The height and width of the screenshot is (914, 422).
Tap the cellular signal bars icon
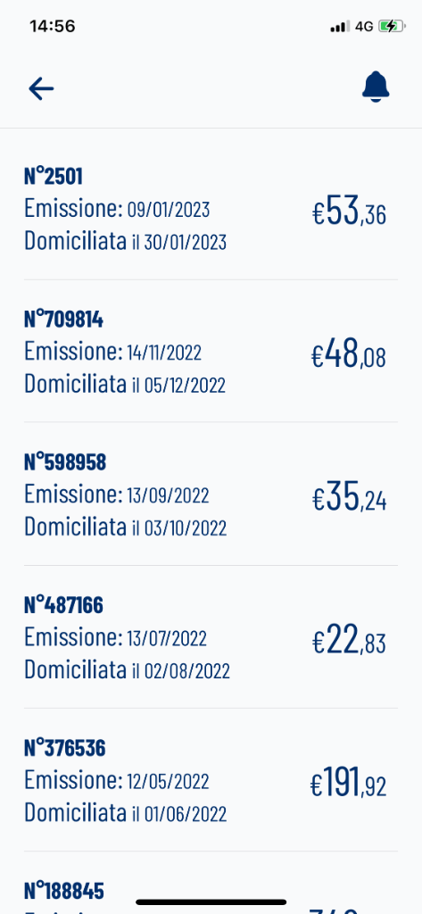tap(339, 26)
